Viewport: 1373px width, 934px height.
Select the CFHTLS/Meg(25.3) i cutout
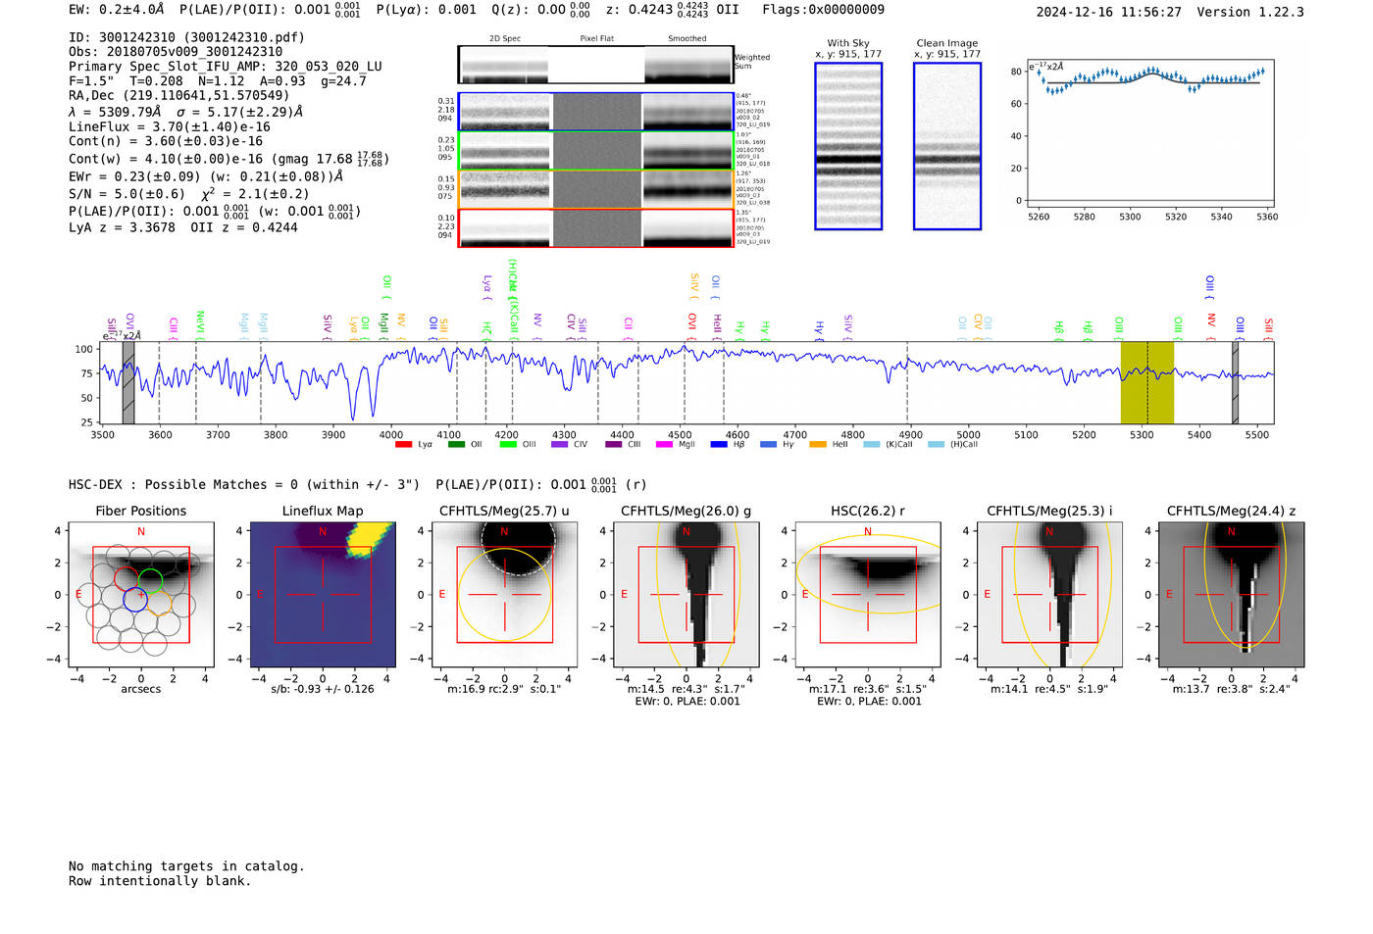tap(1049, 595)
